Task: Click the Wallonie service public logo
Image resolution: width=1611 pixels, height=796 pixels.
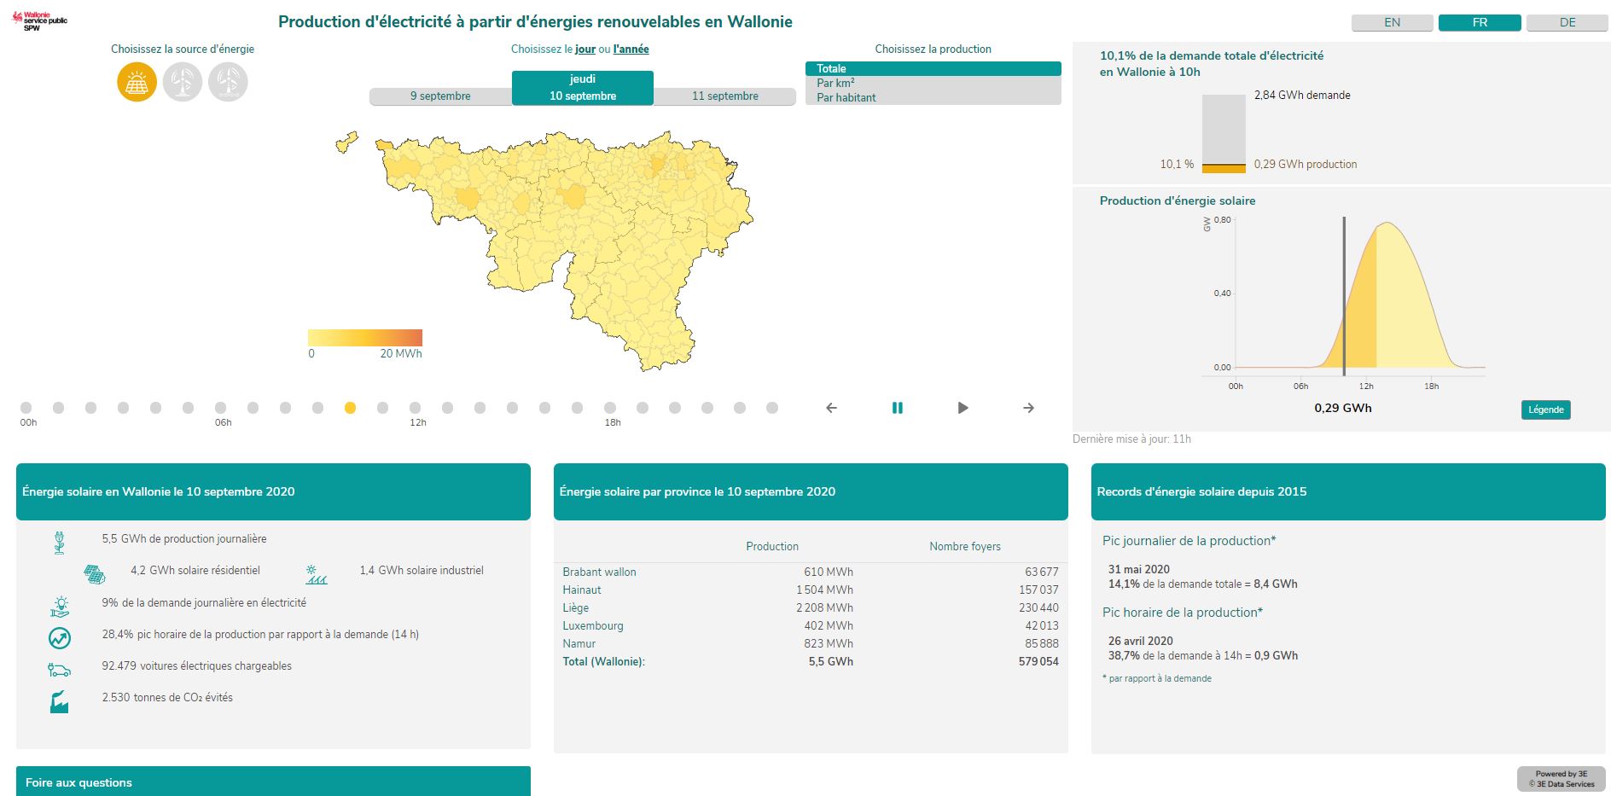Action: point(40,21)
